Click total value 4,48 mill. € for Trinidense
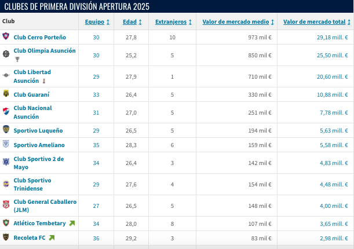This screenshot has height=249, width=354. pos(334,185)
